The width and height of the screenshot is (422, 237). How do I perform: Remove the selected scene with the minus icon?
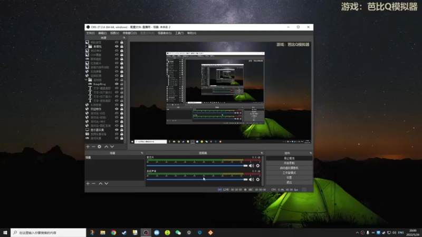93,183
